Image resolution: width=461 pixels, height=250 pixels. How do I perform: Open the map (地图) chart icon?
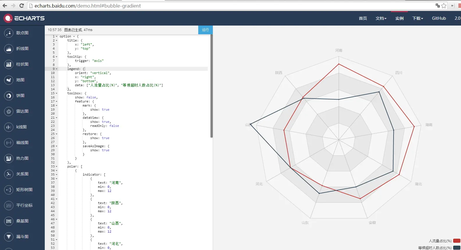point(9,80)
